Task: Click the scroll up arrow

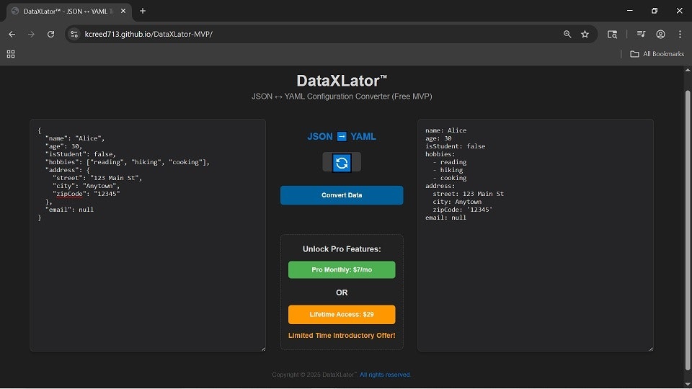Action: coord(687,70)
